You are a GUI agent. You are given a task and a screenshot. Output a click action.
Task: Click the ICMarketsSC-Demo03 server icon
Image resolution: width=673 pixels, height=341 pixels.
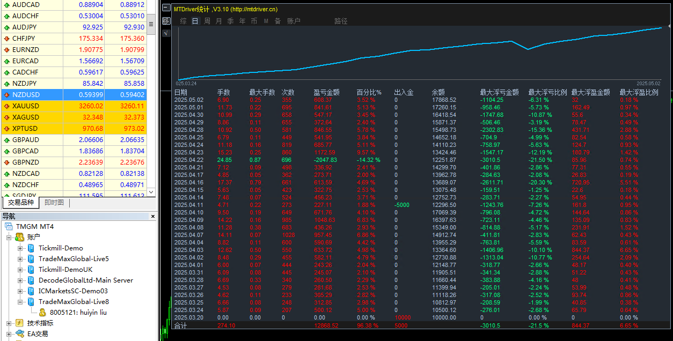coord(31,291)
